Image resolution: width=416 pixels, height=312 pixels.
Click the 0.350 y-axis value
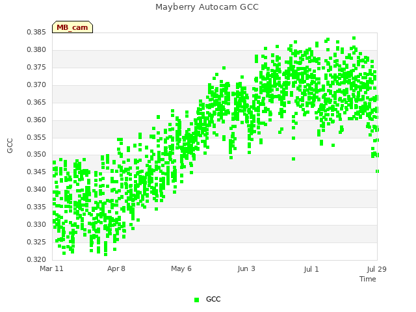[36, 155]
